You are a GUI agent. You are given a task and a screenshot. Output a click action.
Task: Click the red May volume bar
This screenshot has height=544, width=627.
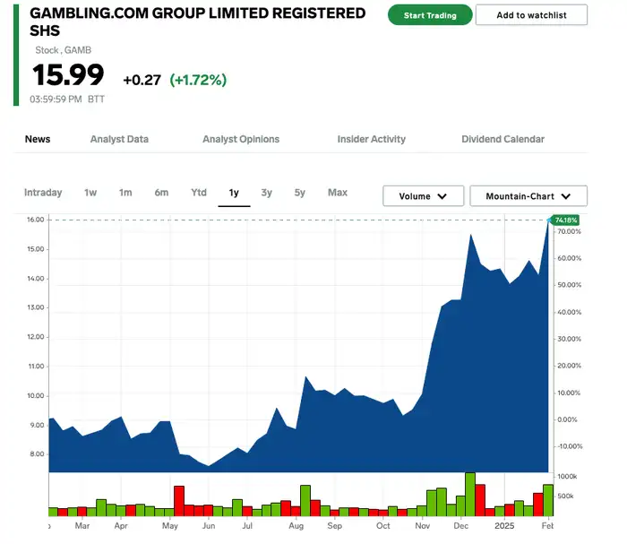click(x=179, y=501)
